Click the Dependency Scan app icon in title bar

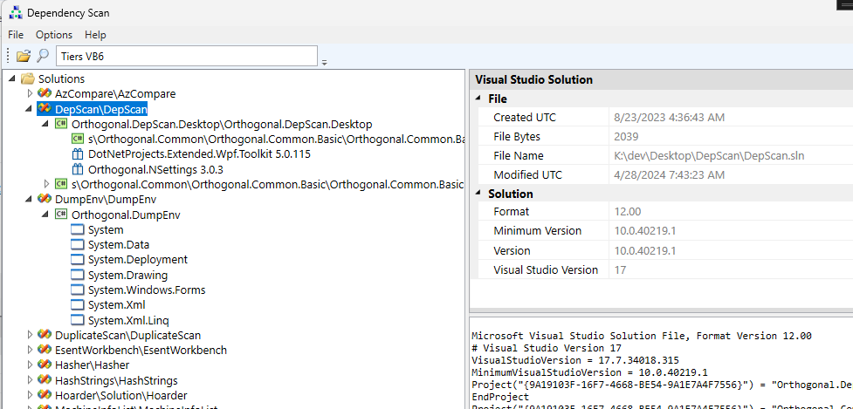coord(16,12)
